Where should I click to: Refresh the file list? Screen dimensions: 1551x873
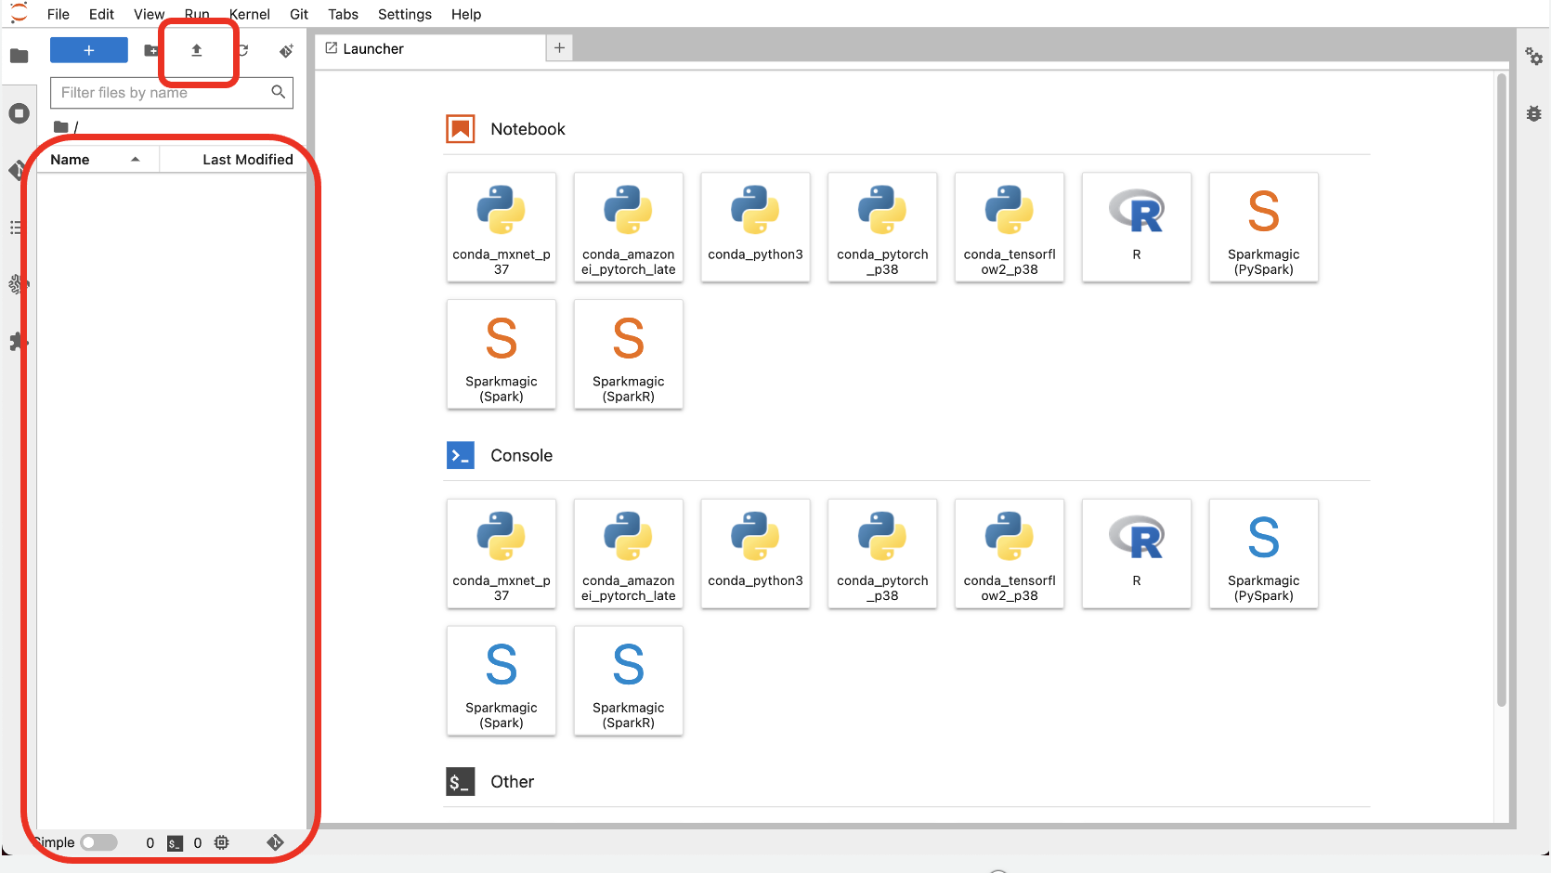coord(243,50)
